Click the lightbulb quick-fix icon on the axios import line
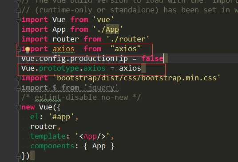The width and height of the screenshot is (238, 162). (28, 50)
